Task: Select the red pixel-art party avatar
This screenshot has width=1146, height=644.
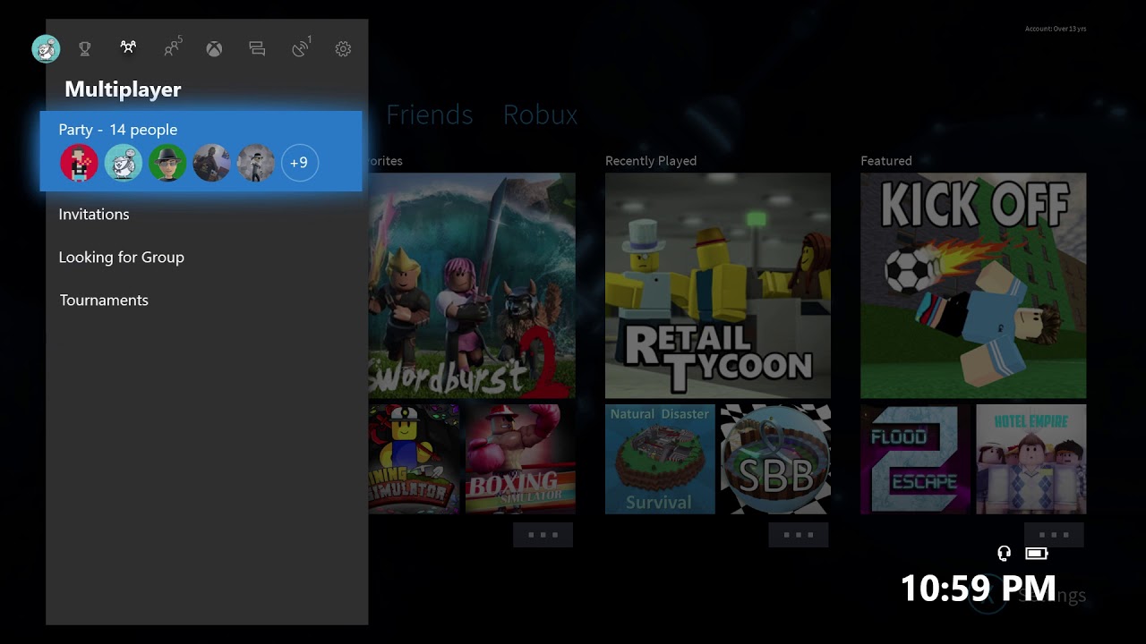Action: tap(79, 163)
